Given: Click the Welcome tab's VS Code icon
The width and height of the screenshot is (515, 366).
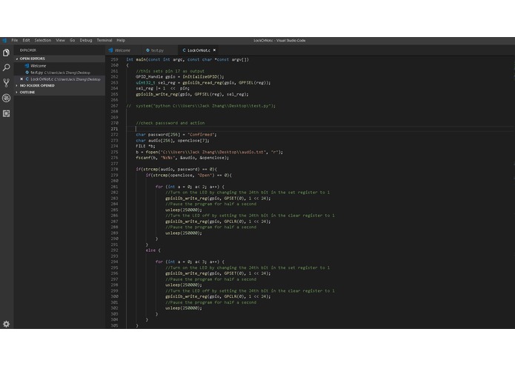Looking at the screenshot, I should coord(110,50).
